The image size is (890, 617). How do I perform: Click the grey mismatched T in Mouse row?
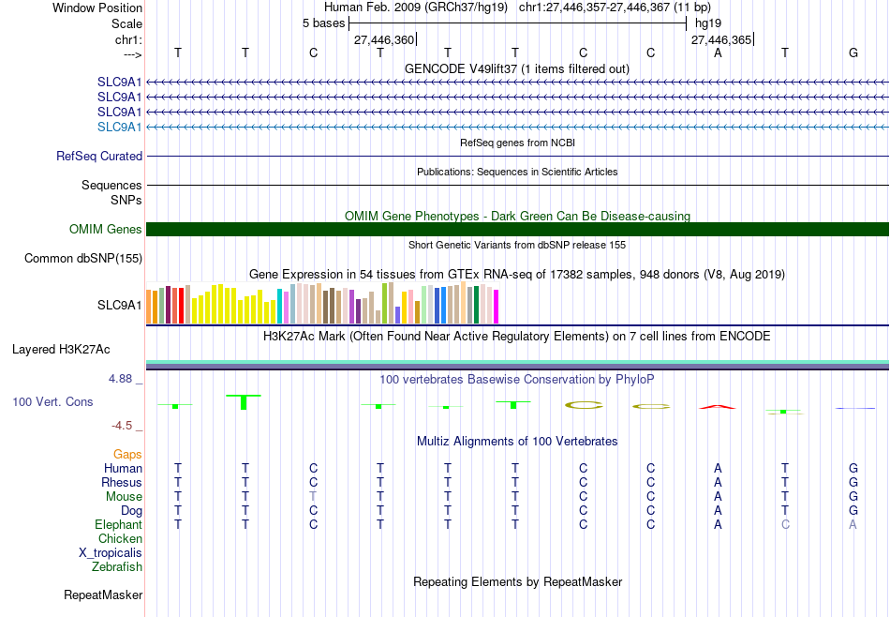[x=313, y=497]
